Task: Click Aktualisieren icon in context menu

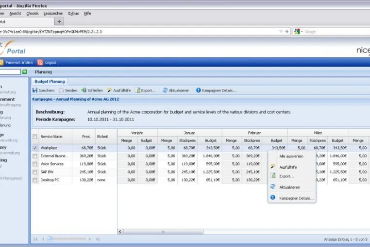Action: click(x=273, y=187)
